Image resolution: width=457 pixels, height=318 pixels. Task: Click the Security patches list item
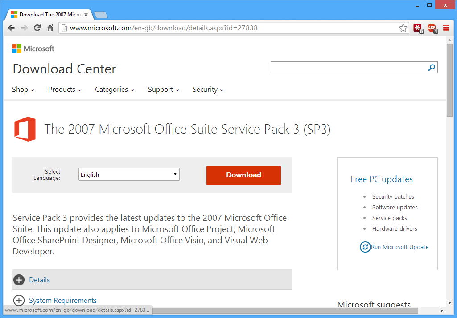pos(393,196)
